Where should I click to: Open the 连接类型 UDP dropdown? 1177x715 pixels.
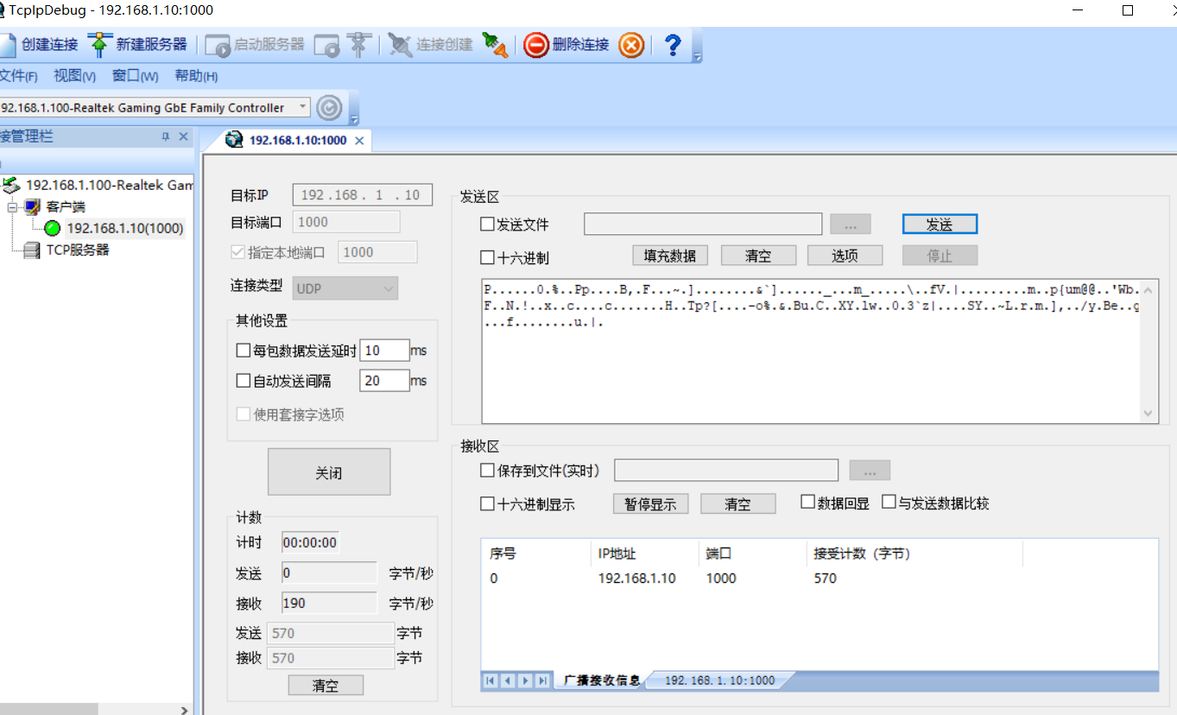[345, 288]
